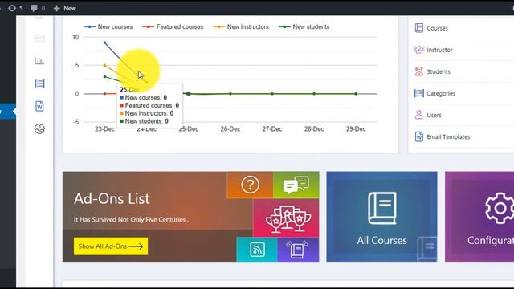Click the blue New courses point at 23-Dec
Viewport: 514px width, 289px height.
pyautogui.click(x=104, y=43)
